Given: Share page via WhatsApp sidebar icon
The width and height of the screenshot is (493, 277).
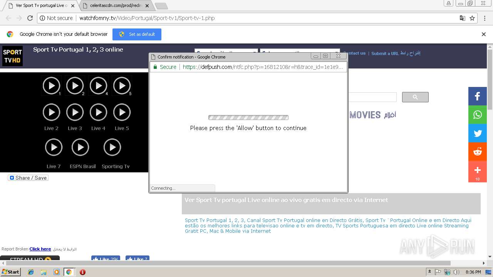Looking at the screenshot, I should point(478,115).
